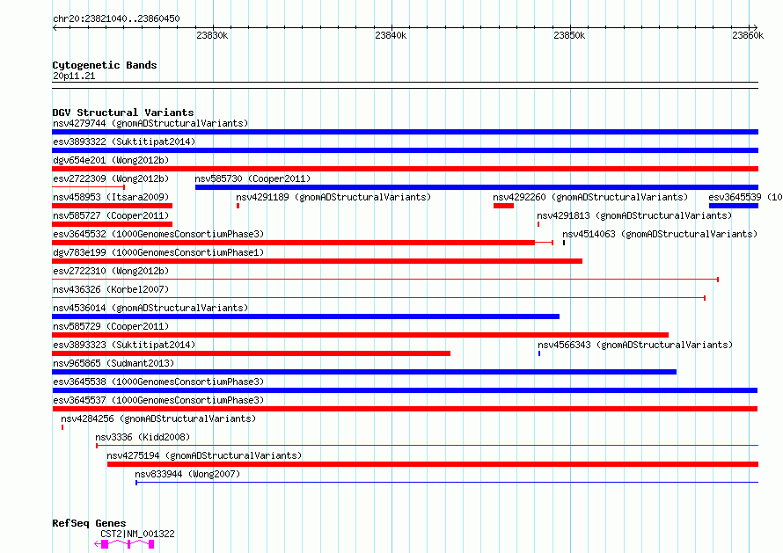Click the blue bar of nsv585730
Viewport: 783px width, 553px height.
click(477, 187)
